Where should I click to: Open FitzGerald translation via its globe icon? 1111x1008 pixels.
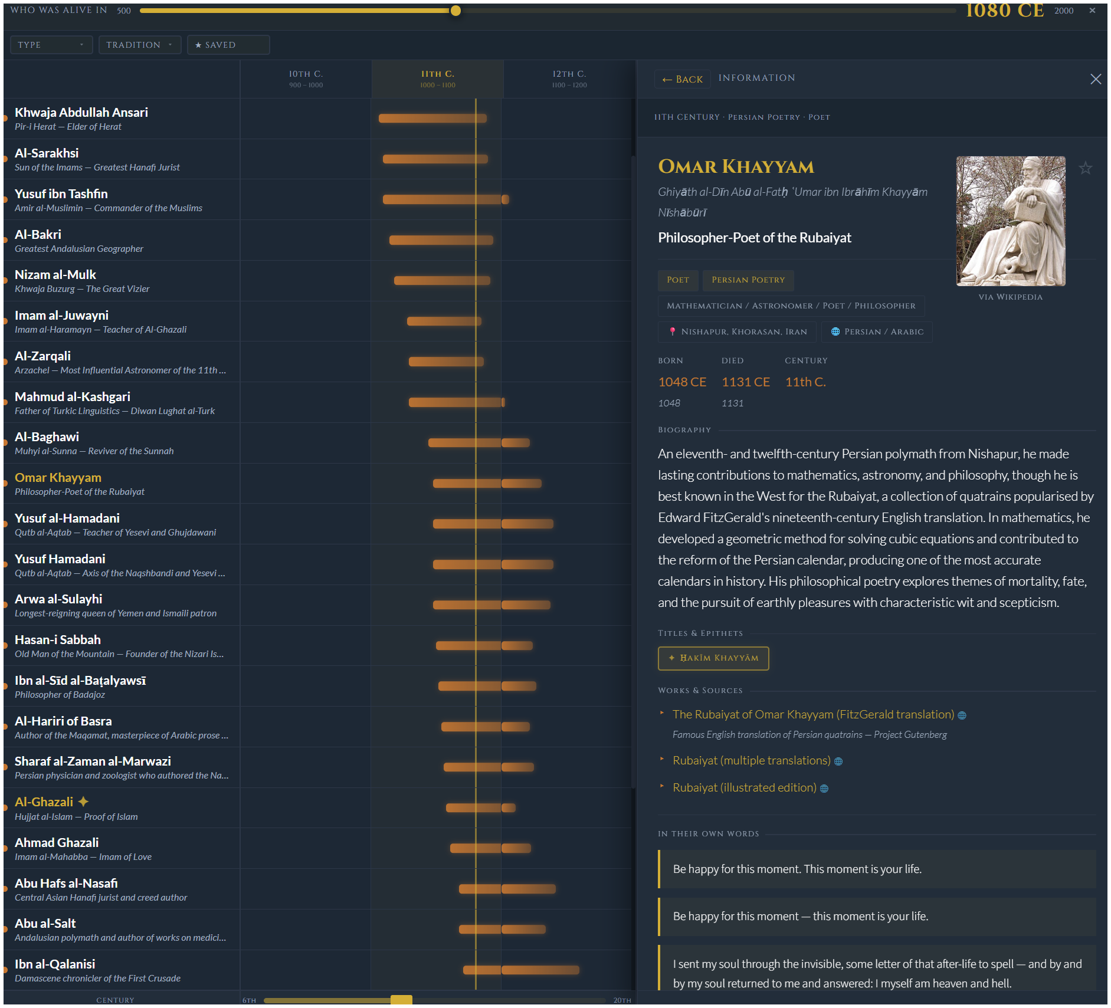point(962,715)
